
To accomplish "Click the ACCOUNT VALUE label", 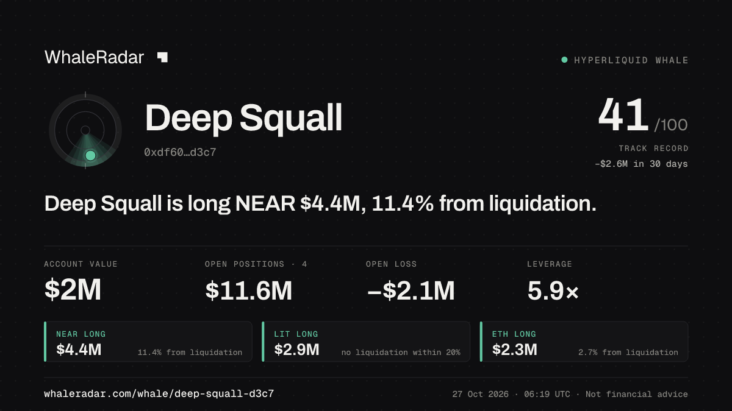I will click(81, 264).
